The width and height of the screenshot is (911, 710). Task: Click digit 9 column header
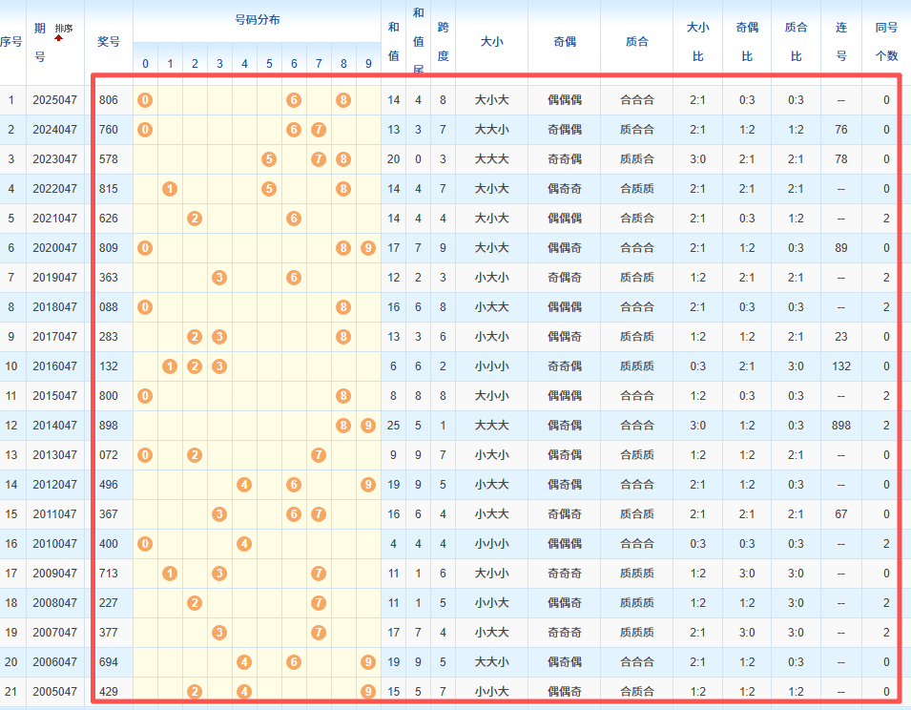click(368, 63)
